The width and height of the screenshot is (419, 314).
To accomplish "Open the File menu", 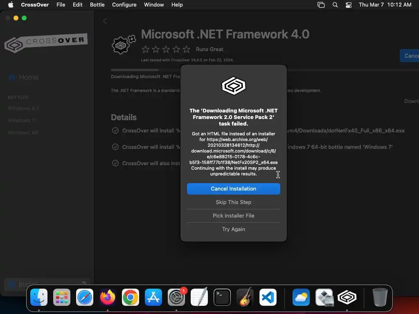I will tap(61, 4).
